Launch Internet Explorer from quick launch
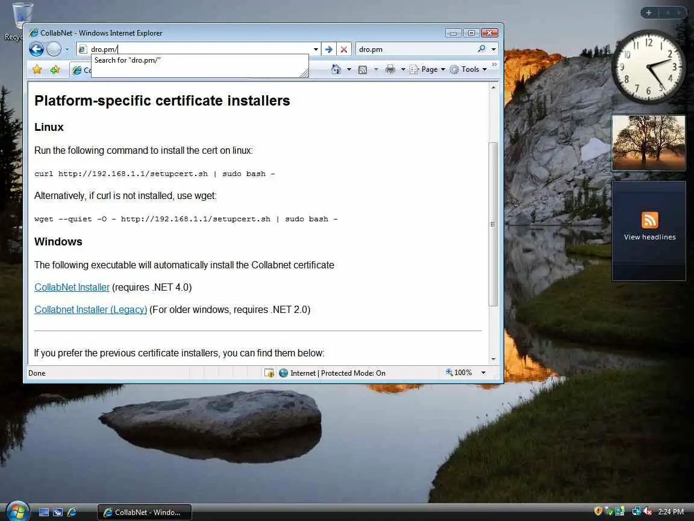Image resolution: width=694 pixels, height=521 pixels. (x=72, y=513)
